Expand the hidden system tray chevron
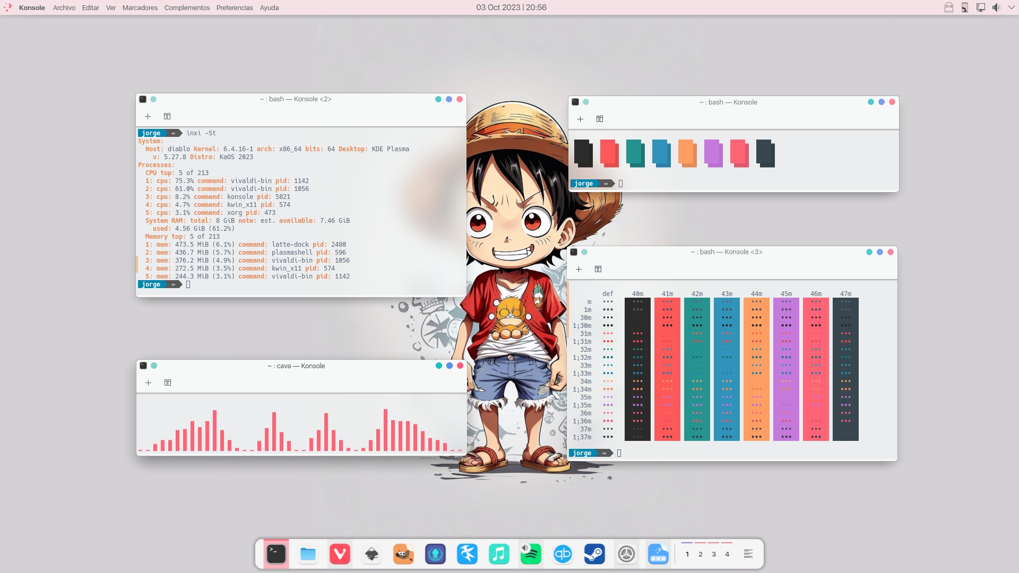 click(x=1011, y=7)
